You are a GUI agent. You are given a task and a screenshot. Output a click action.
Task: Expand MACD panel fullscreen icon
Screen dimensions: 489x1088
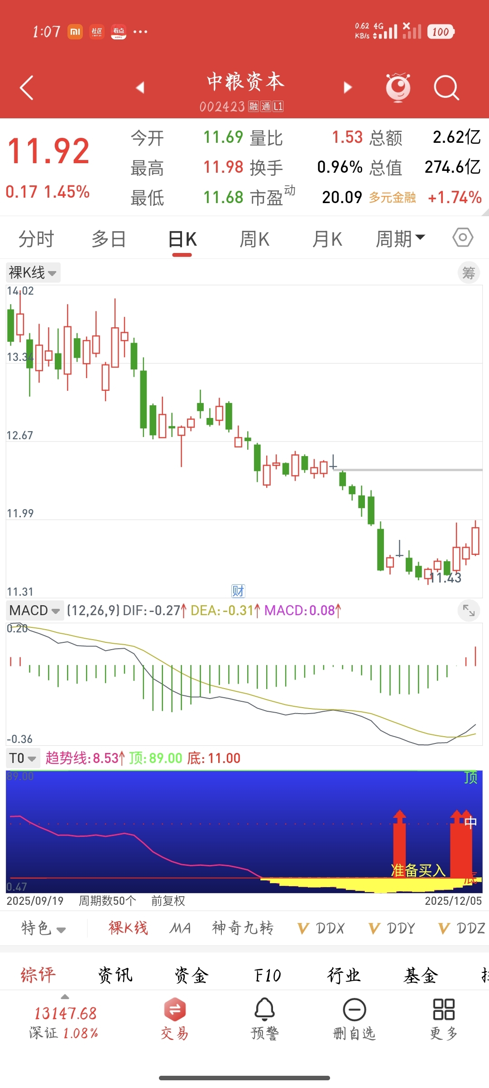click(469, 611)
